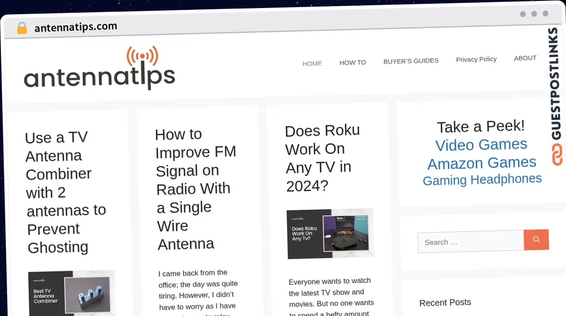
Task: Click the "Everyone wants to watch" excerpt
Action: [332, 297]
